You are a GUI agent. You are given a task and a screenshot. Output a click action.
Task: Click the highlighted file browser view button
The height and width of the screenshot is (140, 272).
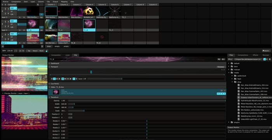tap(265, 59)
